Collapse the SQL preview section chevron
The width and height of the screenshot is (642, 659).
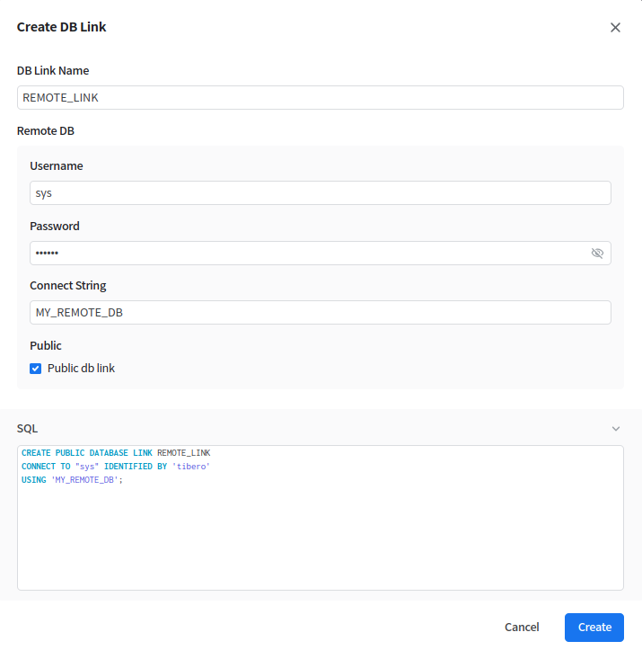[x=615, y=429]
